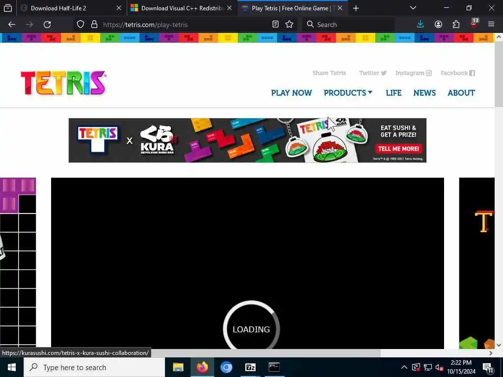Show hidden system tray icons
The width and height of the screenshot is (503, 377).
[404, 367]
